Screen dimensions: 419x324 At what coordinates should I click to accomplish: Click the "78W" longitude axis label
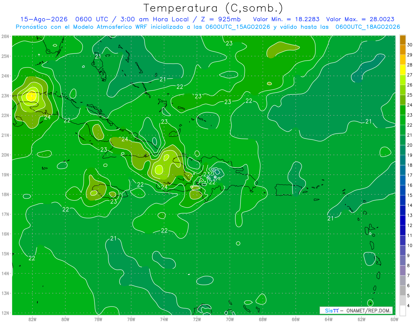pos(98,319)
